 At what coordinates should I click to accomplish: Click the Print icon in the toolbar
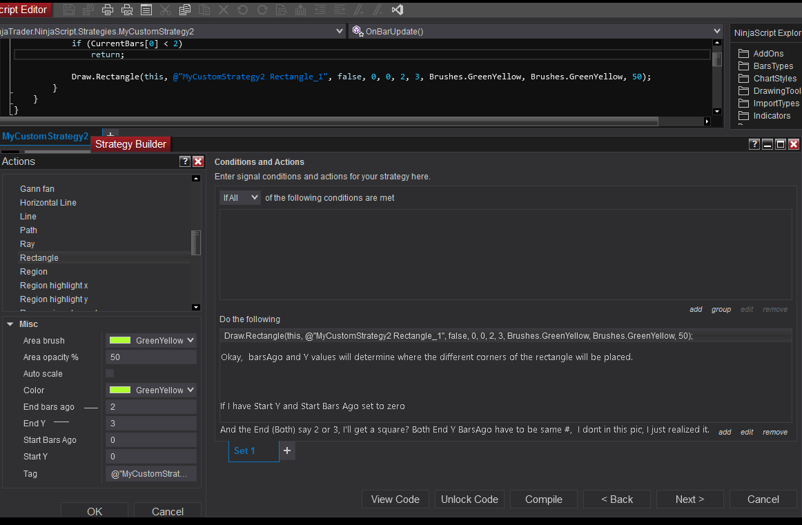[x=108, y=10]
